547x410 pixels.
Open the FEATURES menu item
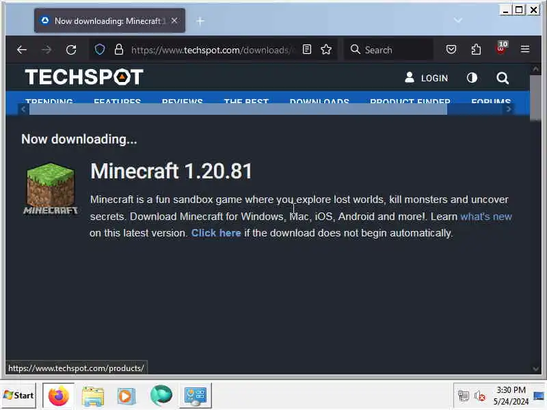(117, 101)
